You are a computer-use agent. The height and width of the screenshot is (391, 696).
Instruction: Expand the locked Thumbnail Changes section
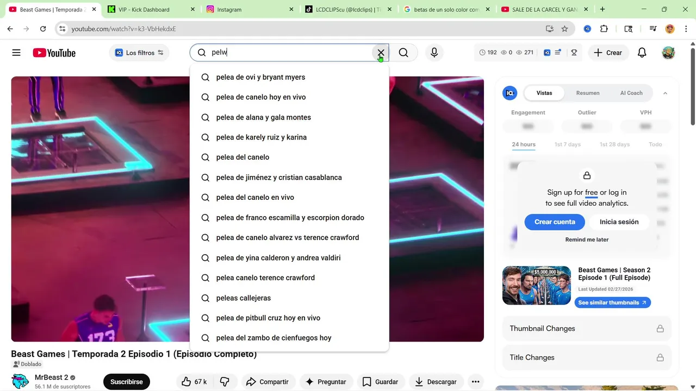pyautogui.click(x=587, y=329)
